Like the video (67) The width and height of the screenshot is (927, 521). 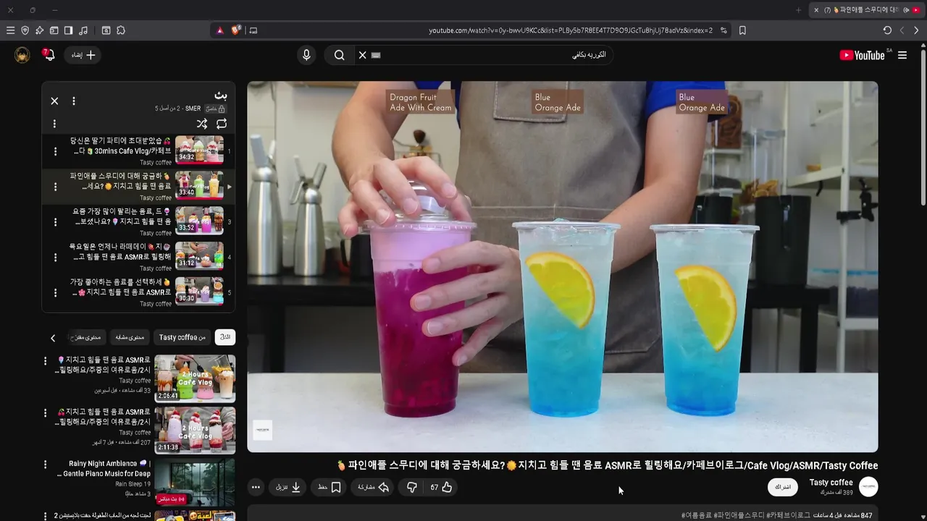pos(441,487)
